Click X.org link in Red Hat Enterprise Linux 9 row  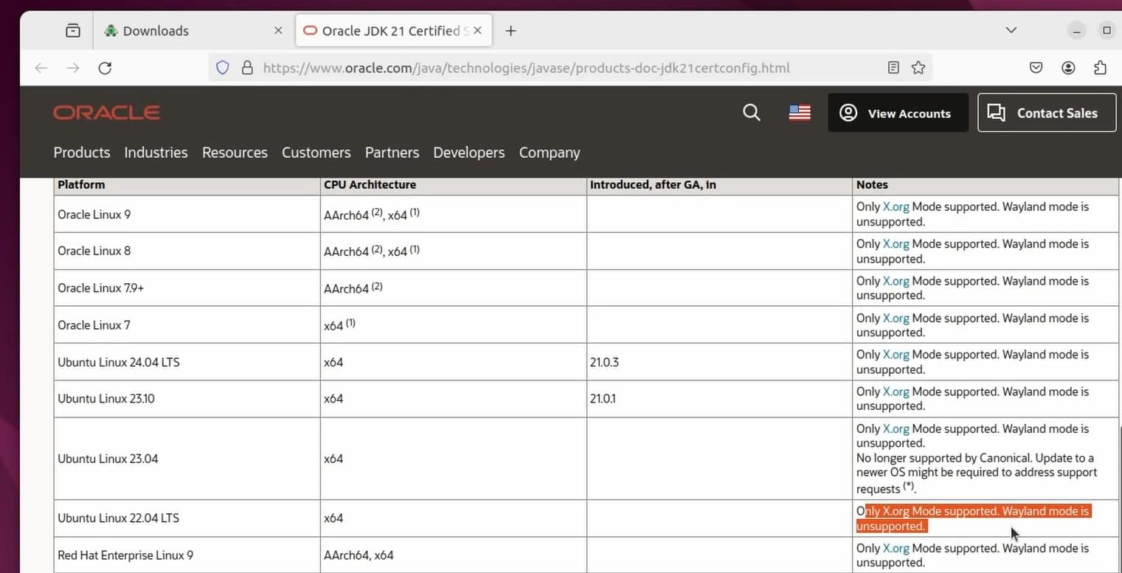pyautogui.click(x=896, y=548)
